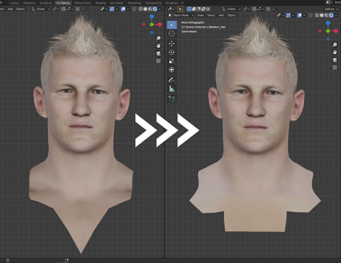341x263 pixels.
Task: Toggle camera view in the left viewport
Action: [x=158, y=54]
